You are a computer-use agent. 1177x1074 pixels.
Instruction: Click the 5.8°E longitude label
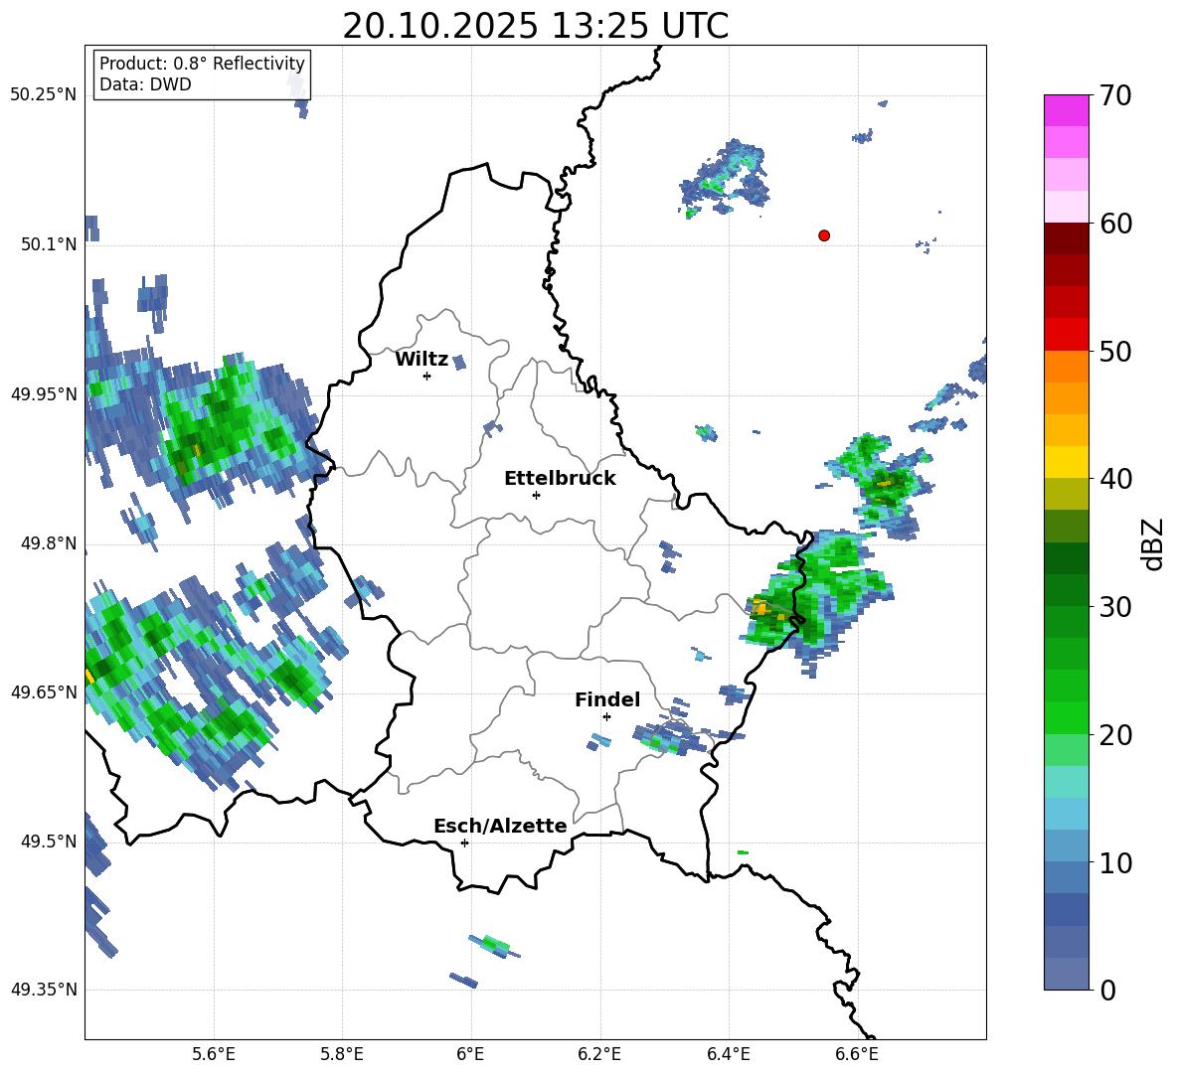click(342, 1054)
